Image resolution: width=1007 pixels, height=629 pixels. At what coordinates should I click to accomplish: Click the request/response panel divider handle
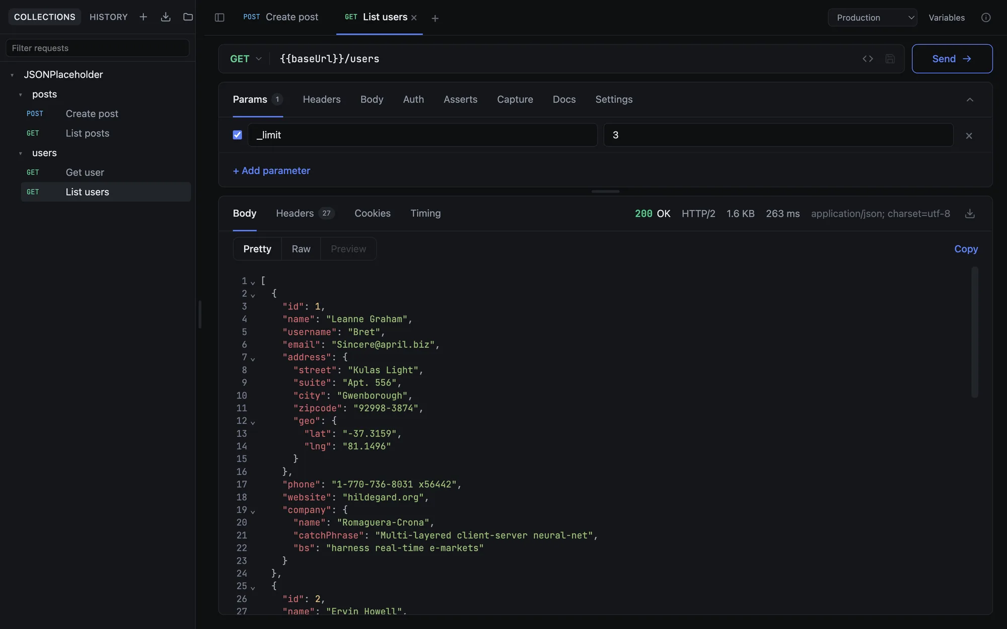click(605, 192)
